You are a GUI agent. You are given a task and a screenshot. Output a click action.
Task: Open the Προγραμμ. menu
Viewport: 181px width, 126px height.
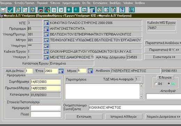6,3
